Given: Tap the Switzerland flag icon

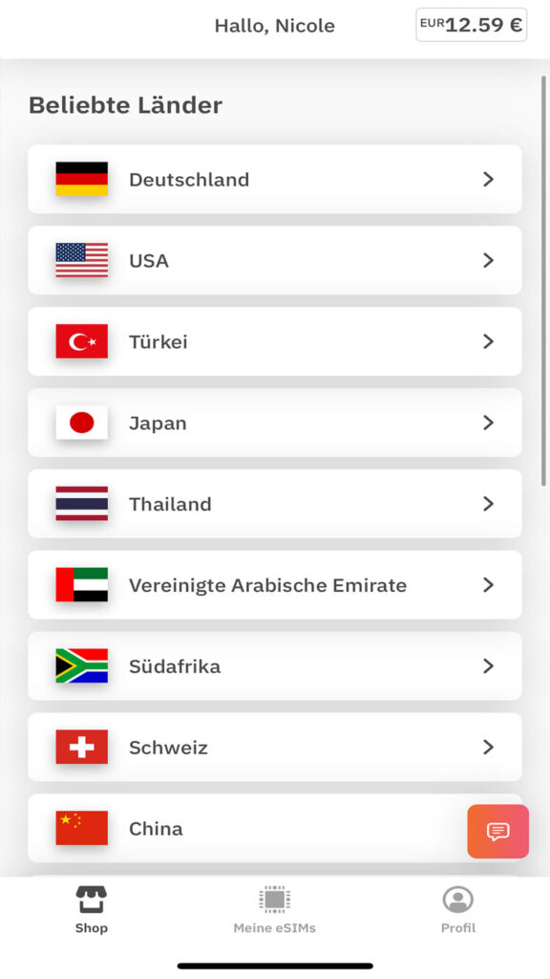Looking at the screenshot, I should (x=82, y=748).
